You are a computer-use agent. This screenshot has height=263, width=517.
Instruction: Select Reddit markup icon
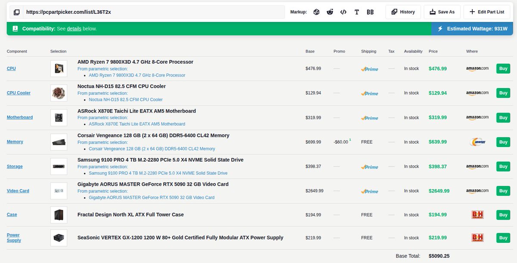[x=330, y=12]
